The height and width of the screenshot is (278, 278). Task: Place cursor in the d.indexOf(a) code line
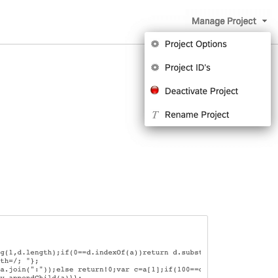click(x=100, y=252)
